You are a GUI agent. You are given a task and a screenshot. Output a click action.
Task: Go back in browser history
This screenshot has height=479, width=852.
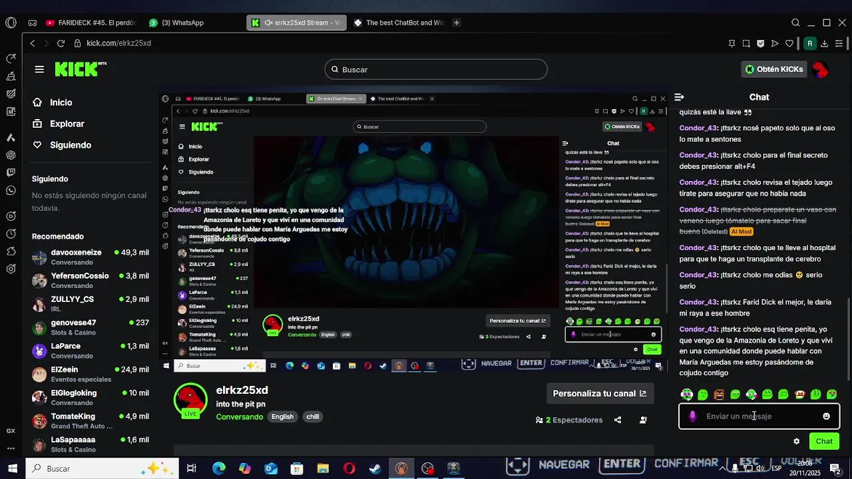[x=32, y=43]
